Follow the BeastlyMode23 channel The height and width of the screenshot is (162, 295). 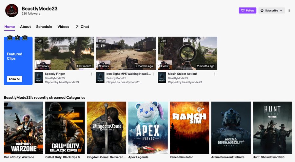tap(247, 10)
